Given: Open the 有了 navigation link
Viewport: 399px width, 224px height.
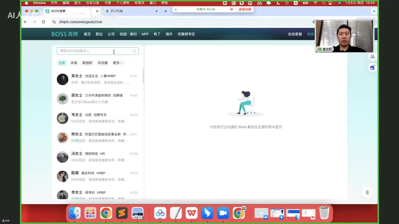Looking at the screenshot, I should [x=157, y=34].
